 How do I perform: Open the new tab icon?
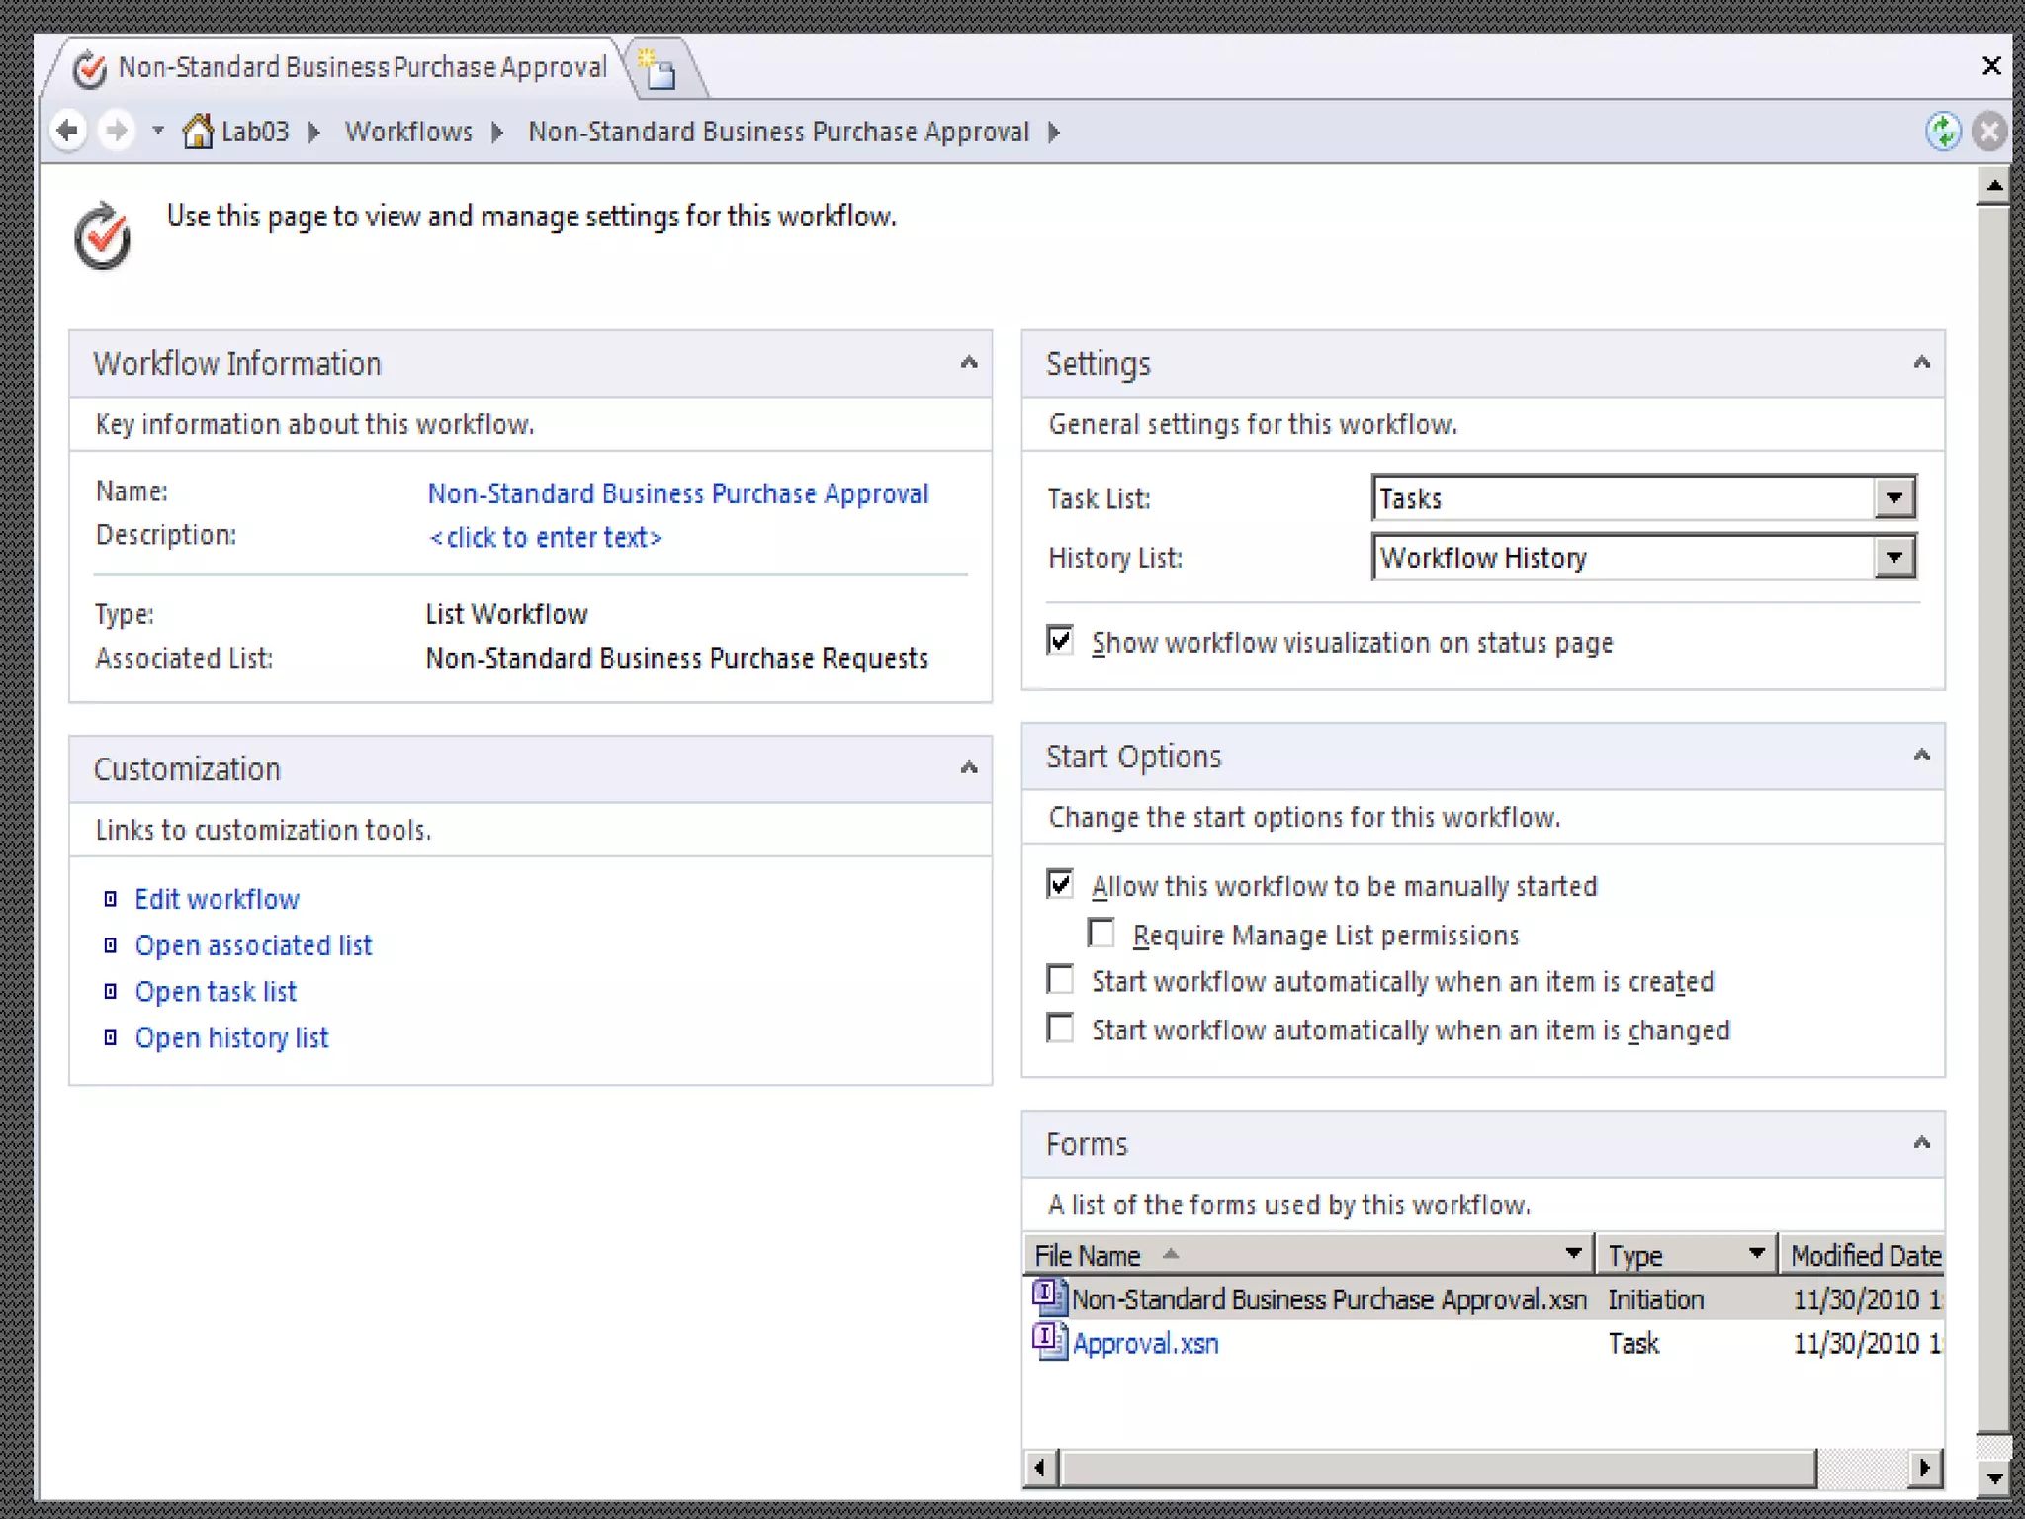pos(659,71)
